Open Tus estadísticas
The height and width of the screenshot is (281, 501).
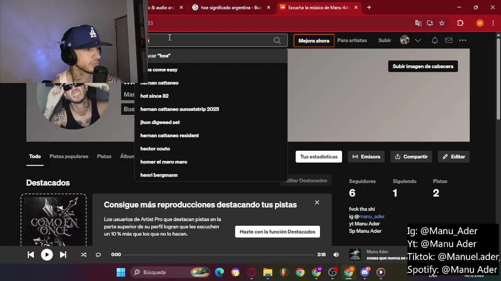click(319, 157)
